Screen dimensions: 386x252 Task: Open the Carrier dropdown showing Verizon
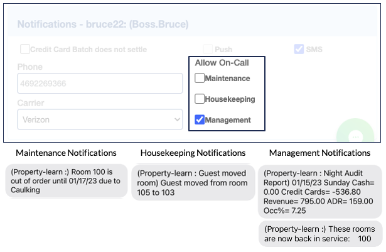(99, 119)
